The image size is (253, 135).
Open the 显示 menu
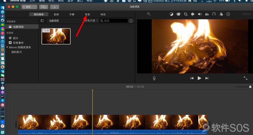pos(70,1)
